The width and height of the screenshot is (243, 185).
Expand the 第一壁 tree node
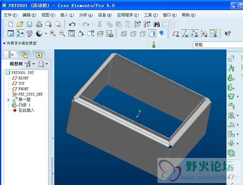[x=8, y=100]
